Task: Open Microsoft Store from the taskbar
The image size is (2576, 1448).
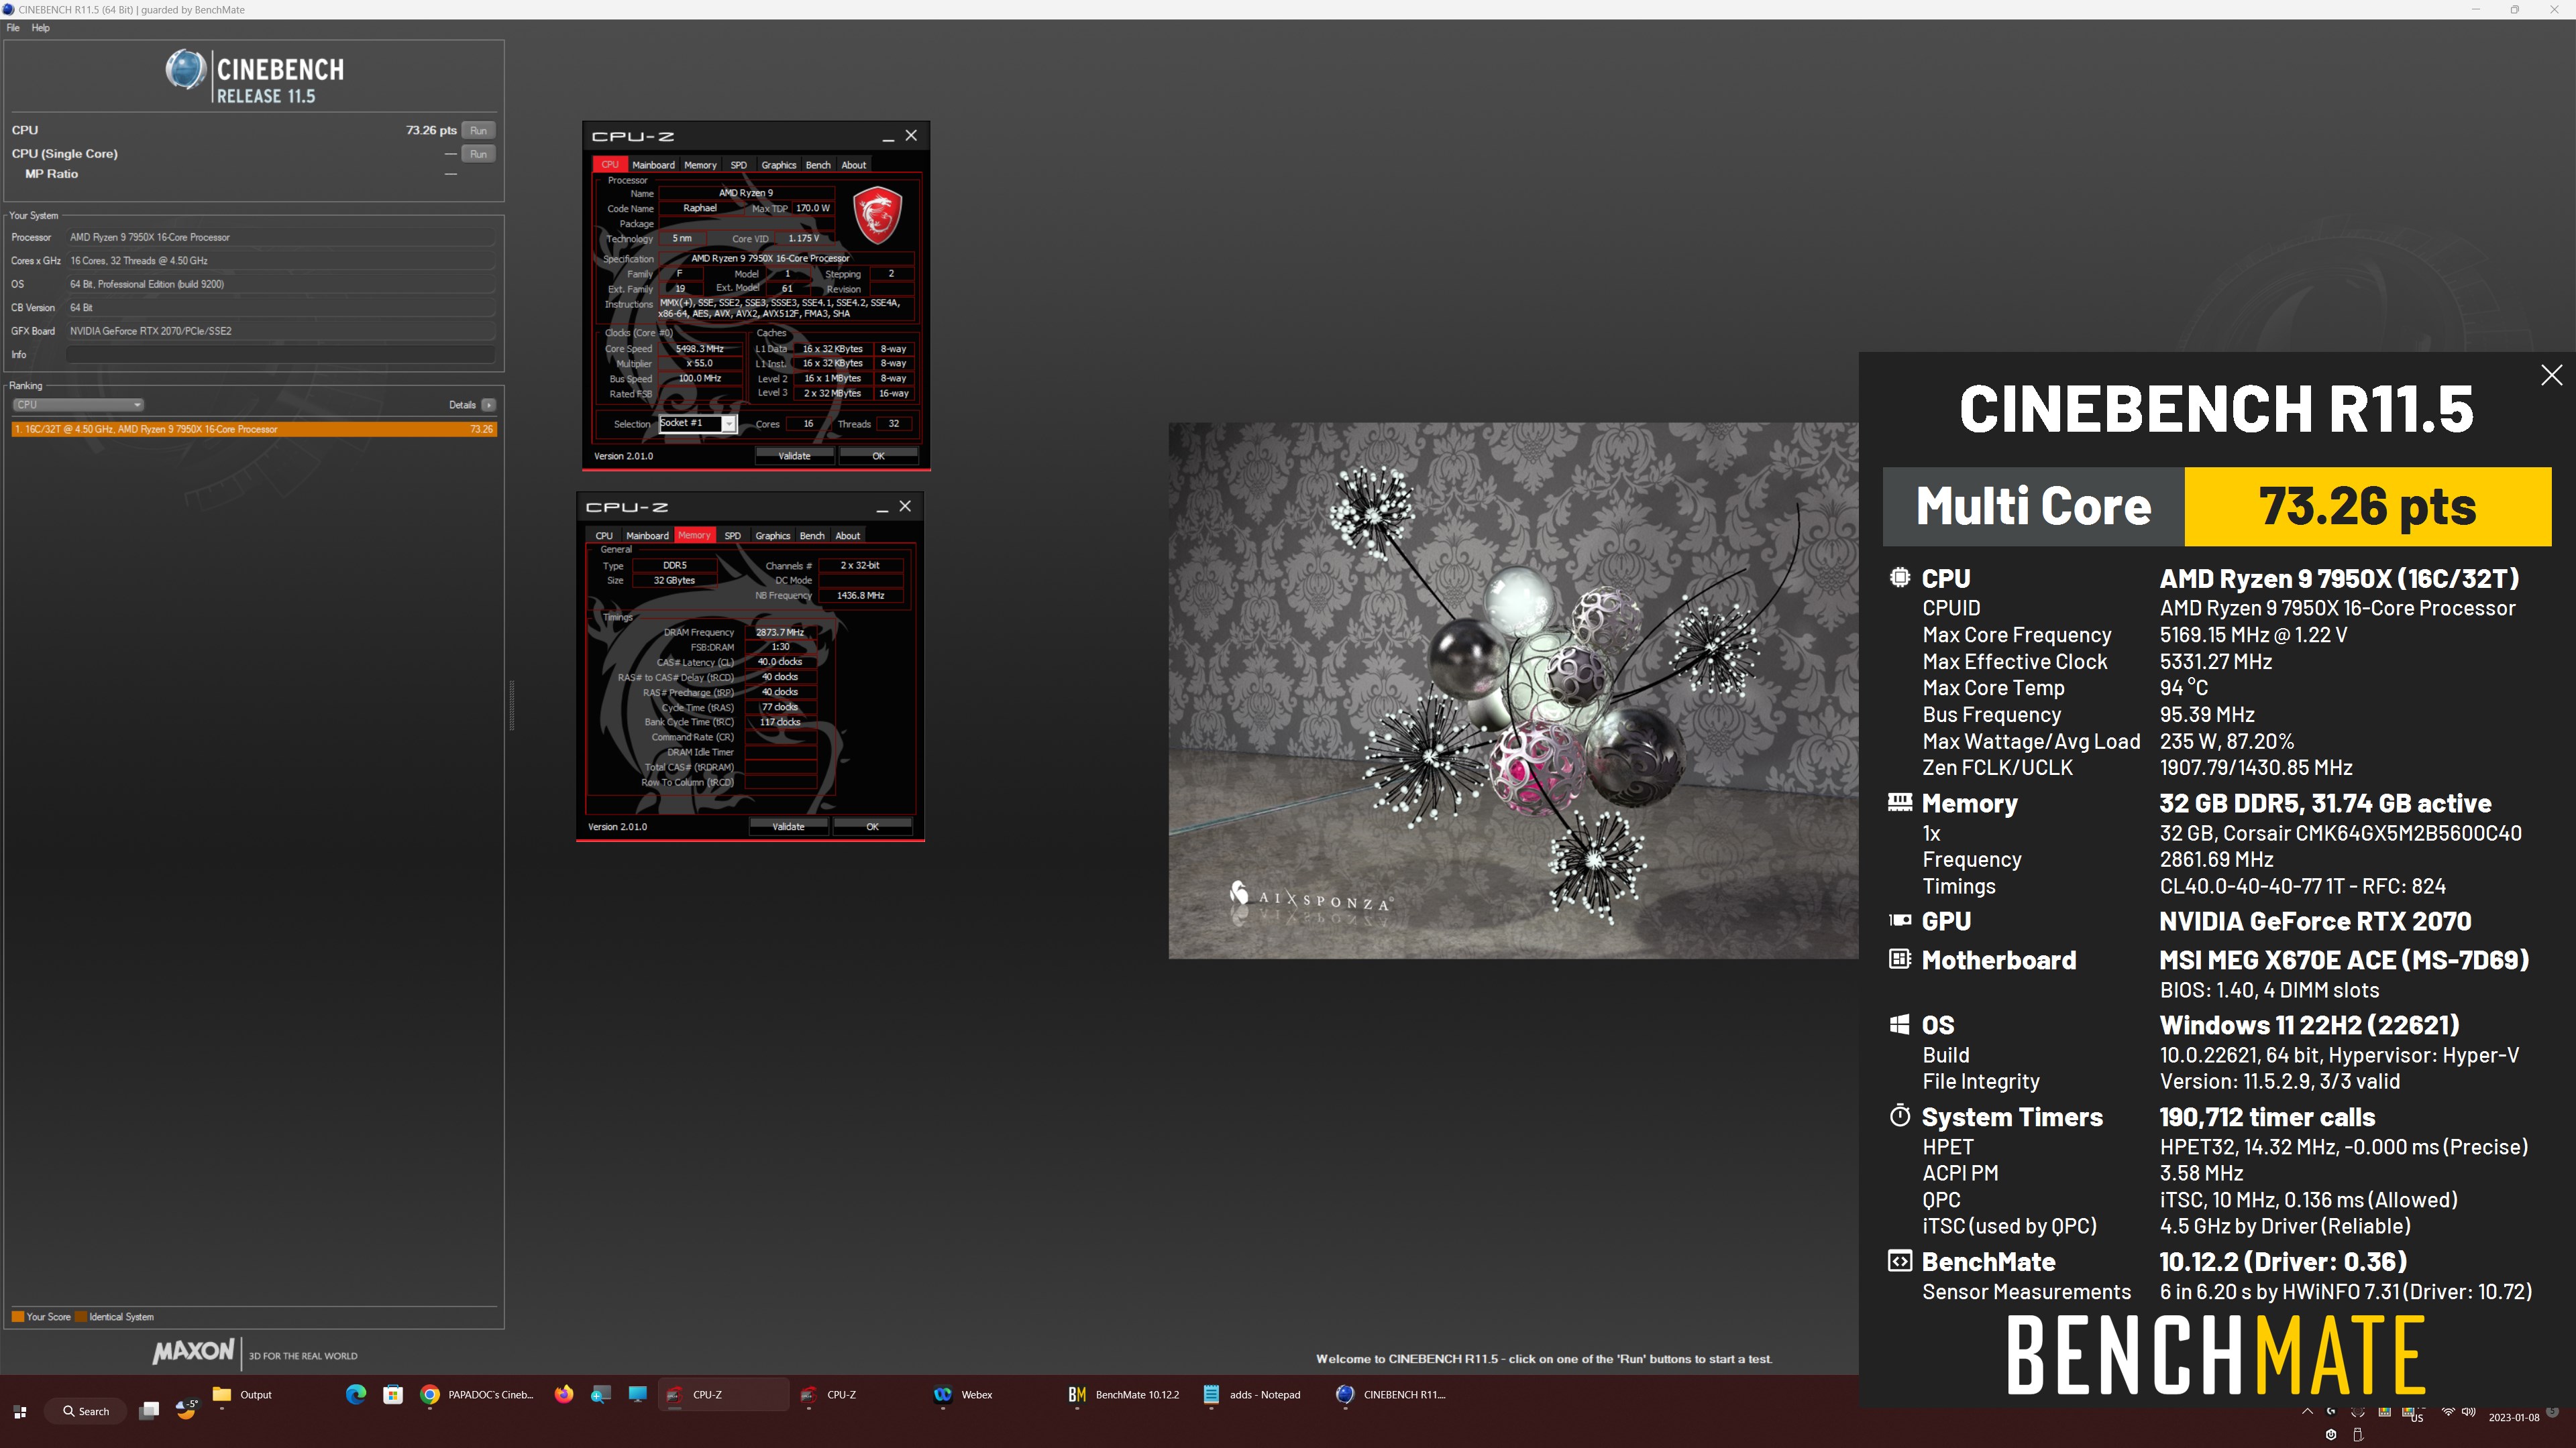Action: coord(393,1395)
